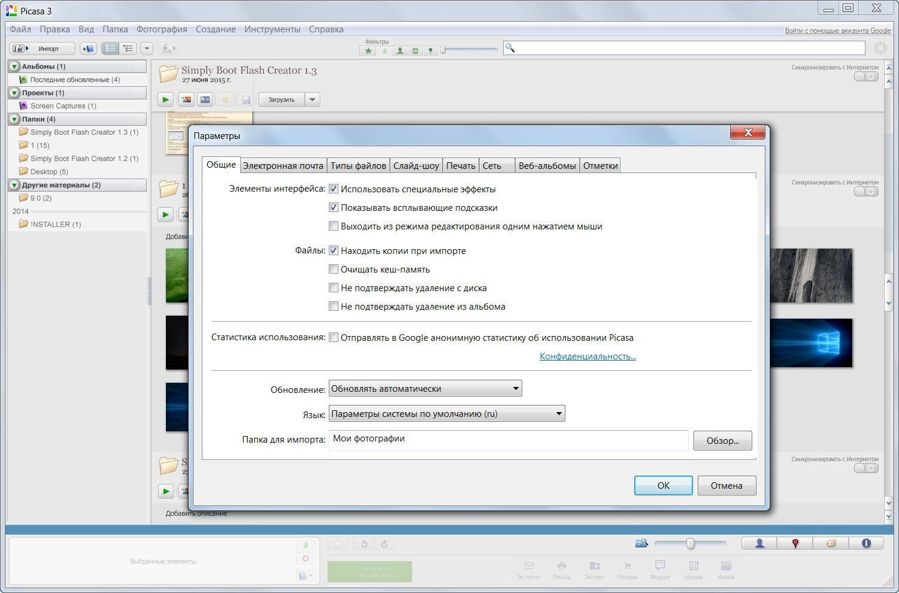Open the Фотография menu
The width and height of the screenshot is (899, 593).
click(x=162, y=29)
